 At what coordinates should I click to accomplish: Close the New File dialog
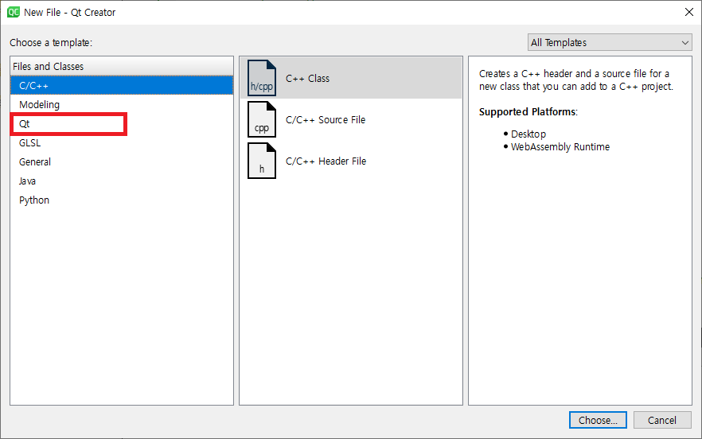tap(689, 12)
